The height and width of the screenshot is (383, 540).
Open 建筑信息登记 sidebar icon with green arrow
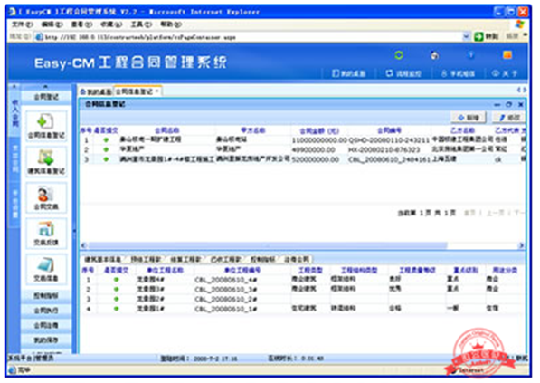tap(46, 162)
